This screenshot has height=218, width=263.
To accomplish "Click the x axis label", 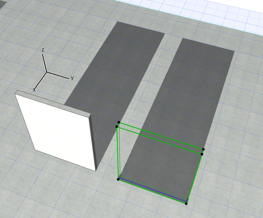I will pyautogui.click(x=34, y=90).
